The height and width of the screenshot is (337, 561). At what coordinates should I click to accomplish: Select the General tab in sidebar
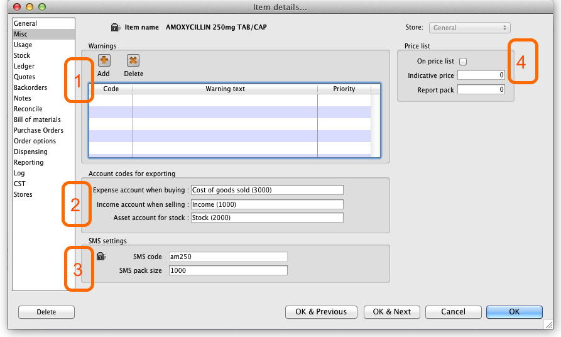pyautogui.click(x=26, y=23)
